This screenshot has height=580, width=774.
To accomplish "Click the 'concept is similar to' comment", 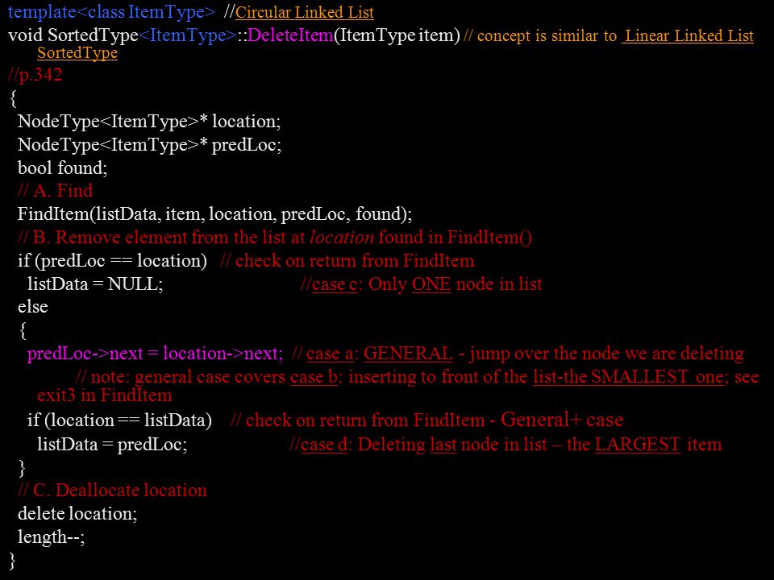I will click(547, 35).
